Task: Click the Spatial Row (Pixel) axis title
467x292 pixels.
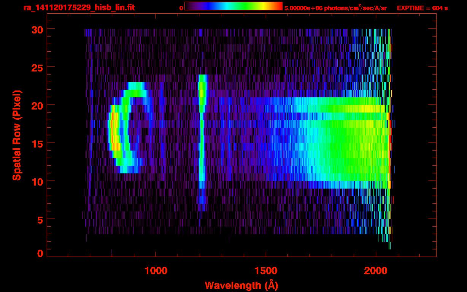Action: [17, 135]
